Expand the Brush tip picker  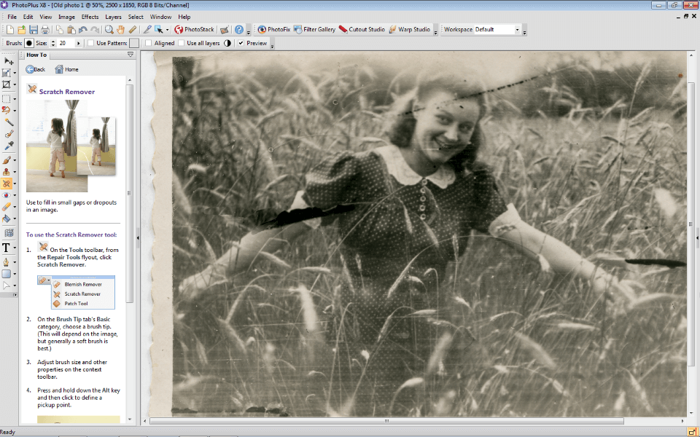(x=29, y=43)
